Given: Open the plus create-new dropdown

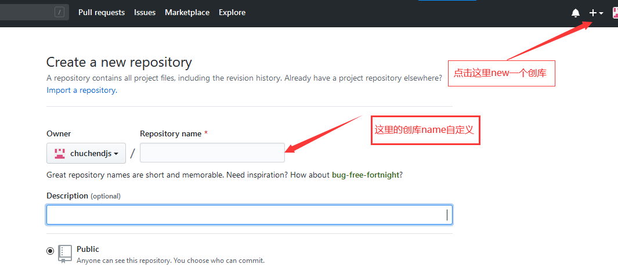Looking at the screenshot, I should click(x=596, y=13).
